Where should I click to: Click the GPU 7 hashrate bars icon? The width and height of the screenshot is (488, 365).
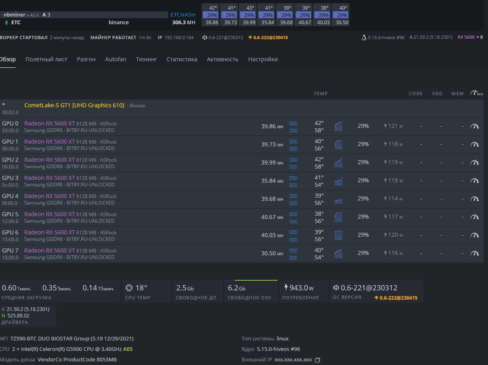point(293,253)
